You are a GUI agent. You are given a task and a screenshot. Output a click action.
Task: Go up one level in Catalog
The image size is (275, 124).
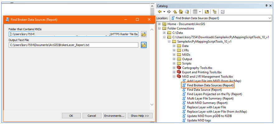coord(175,12)
